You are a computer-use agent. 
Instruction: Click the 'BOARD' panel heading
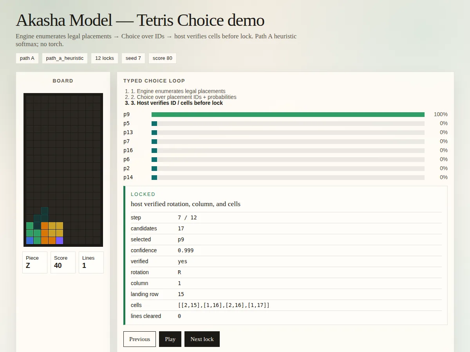pos(63,81)
